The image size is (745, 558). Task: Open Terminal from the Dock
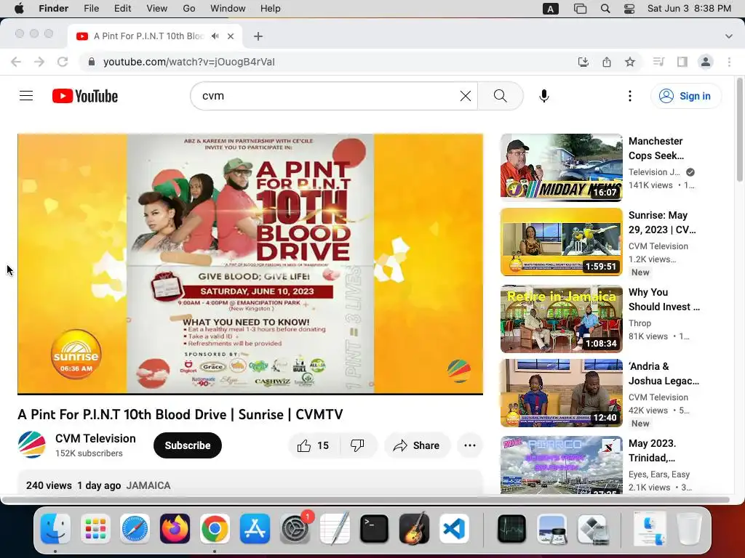(374, 528)
